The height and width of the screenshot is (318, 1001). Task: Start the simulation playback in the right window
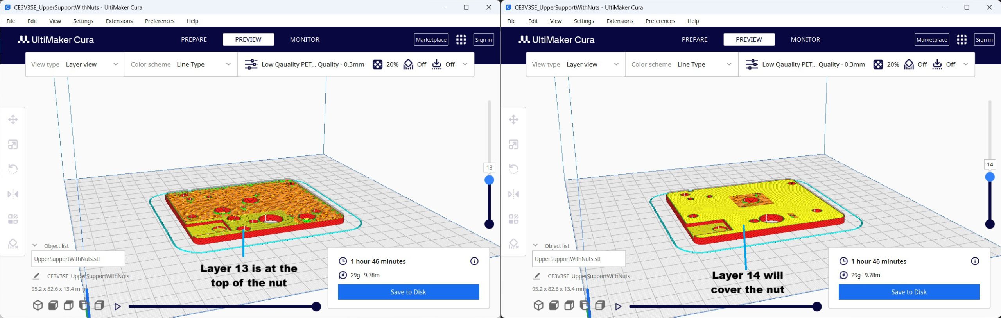(x=618, y=307)
